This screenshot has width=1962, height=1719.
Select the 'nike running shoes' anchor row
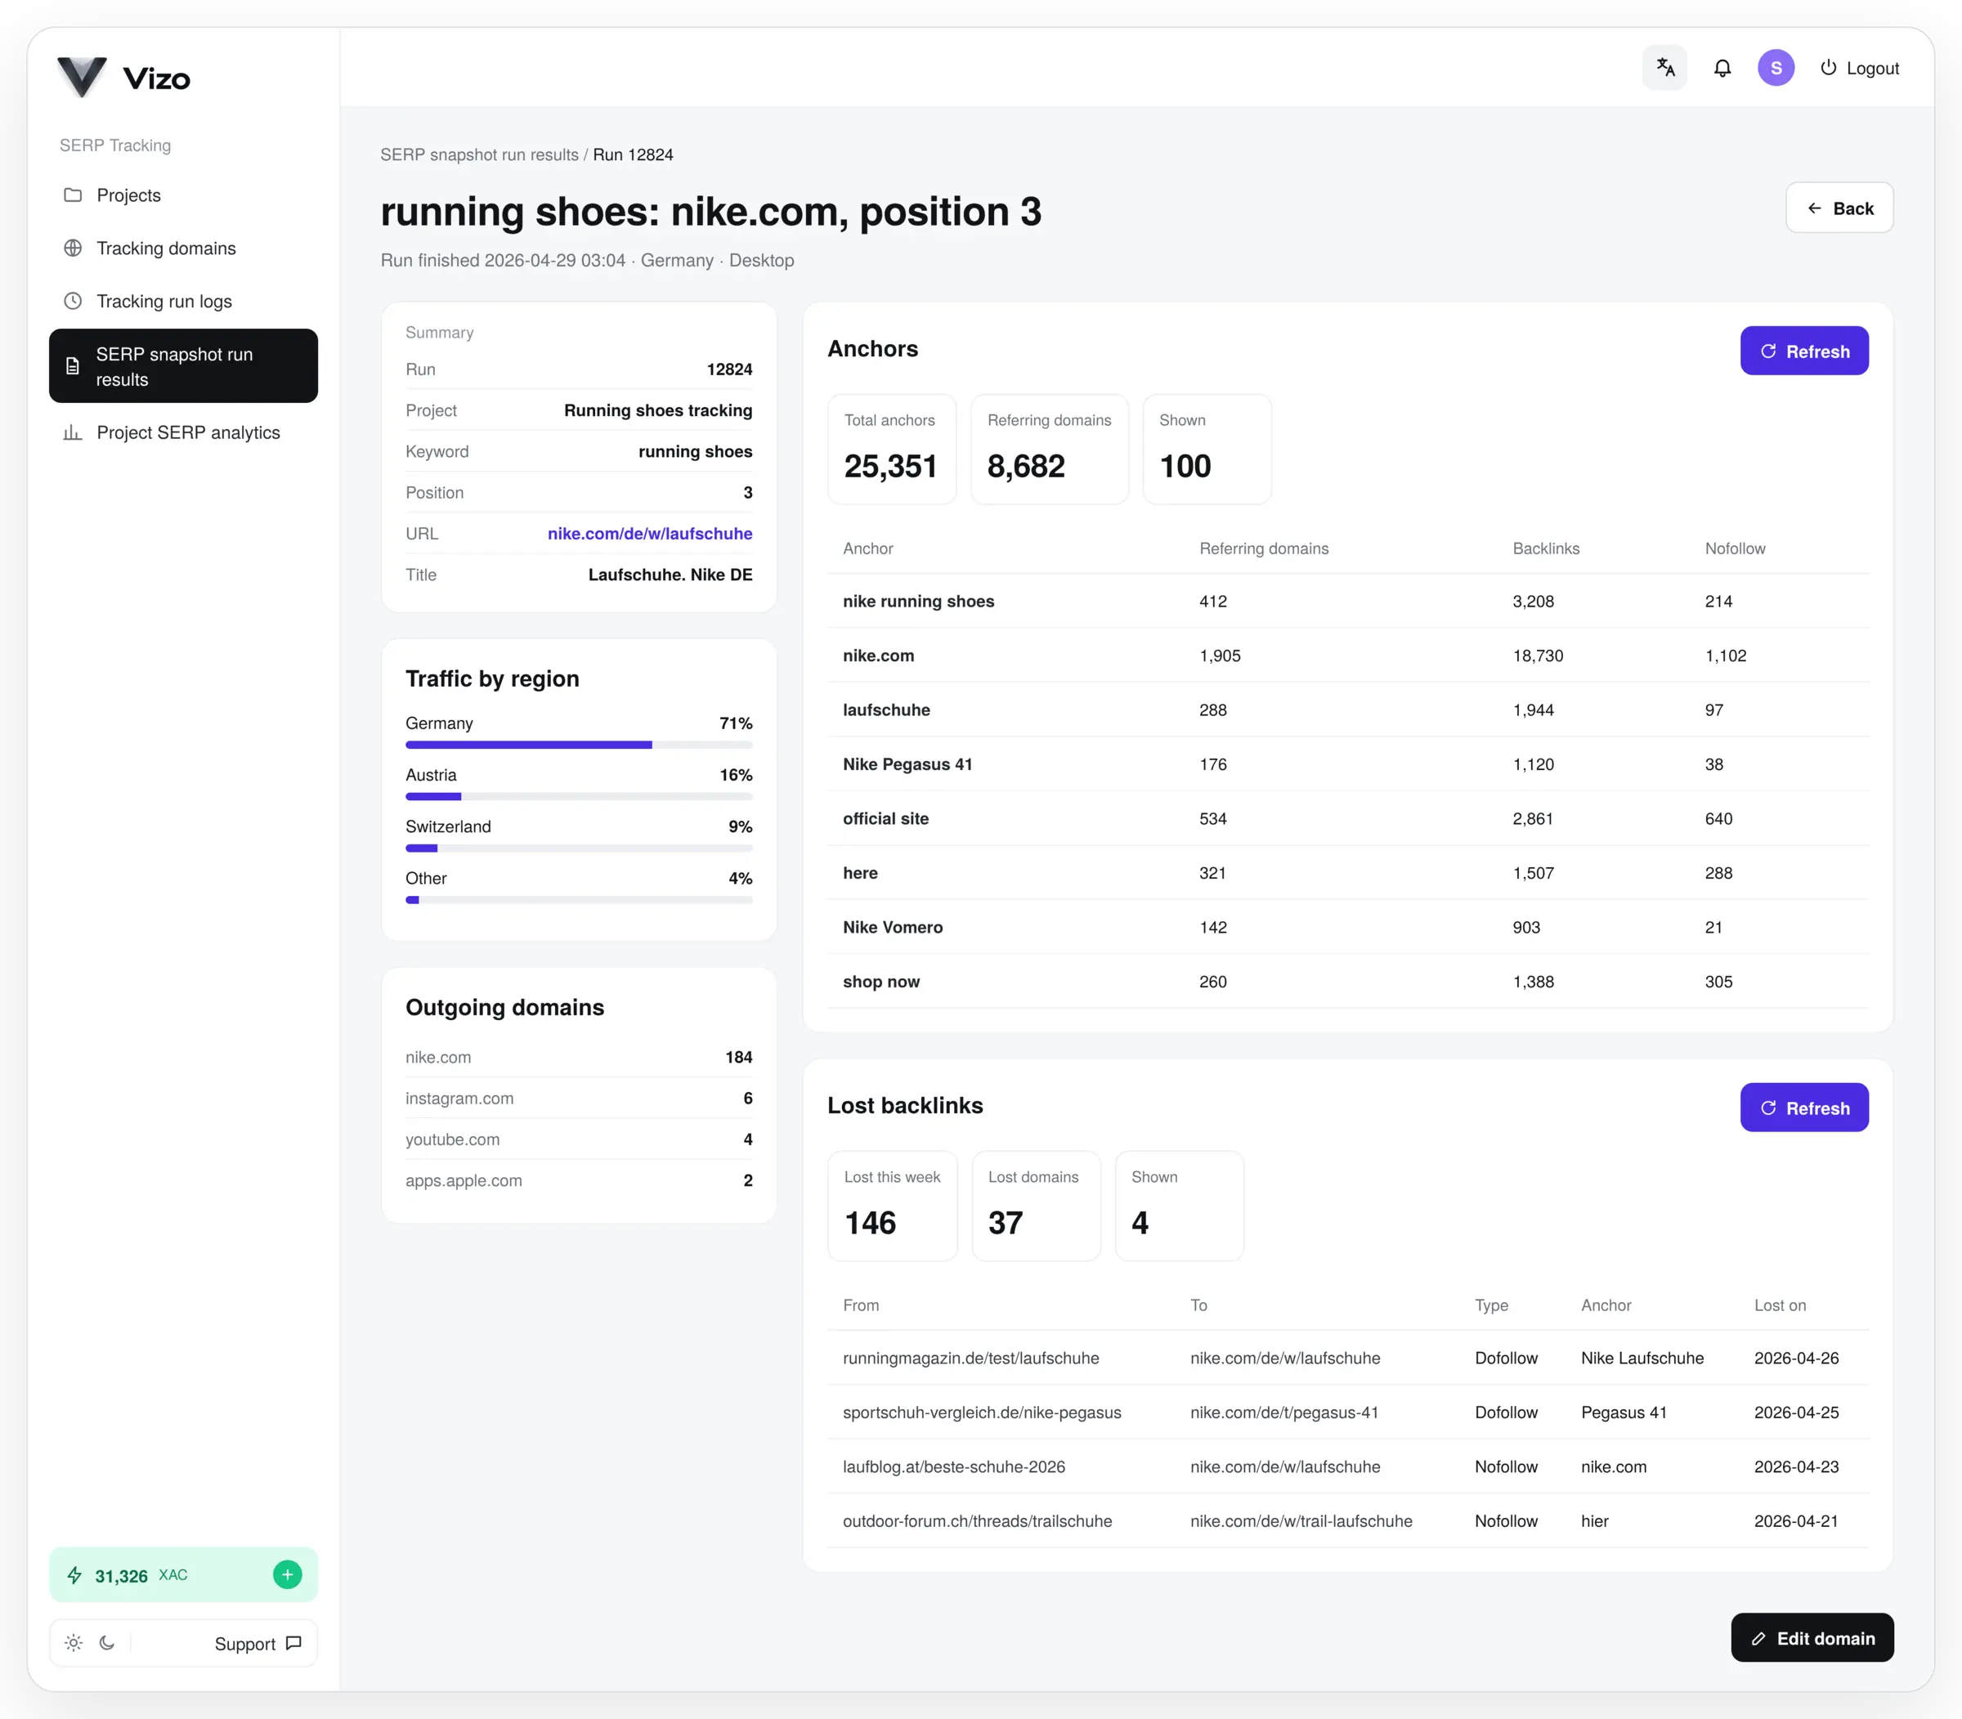pos(1348,602)
